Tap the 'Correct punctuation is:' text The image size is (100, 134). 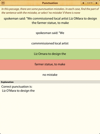pos(17,87)
